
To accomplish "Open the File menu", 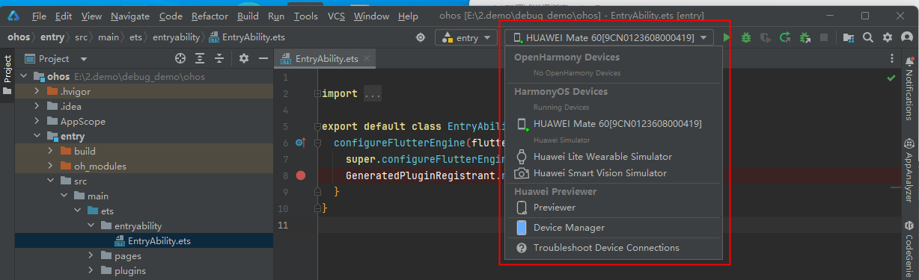I will point(40,16).
